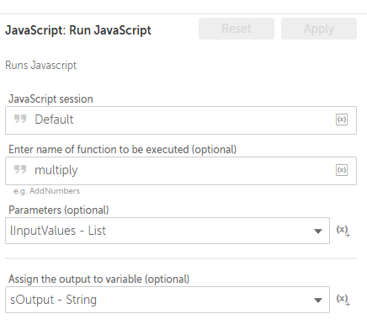The width and height of the screenshot is (367, 330).
Task: Click the Parameters (optional) label
Action: point(59,210)
